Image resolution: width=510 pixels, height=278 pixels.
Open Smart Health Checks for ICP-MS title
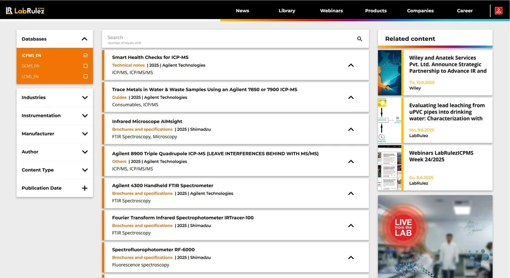click(150, 57)
